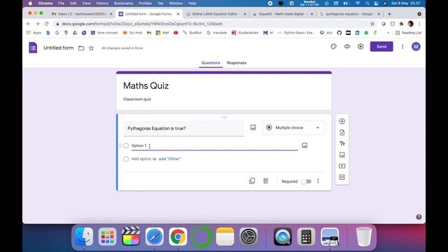Open the help question mark
This screenshot has width=448, height=252.
[419, 217]
